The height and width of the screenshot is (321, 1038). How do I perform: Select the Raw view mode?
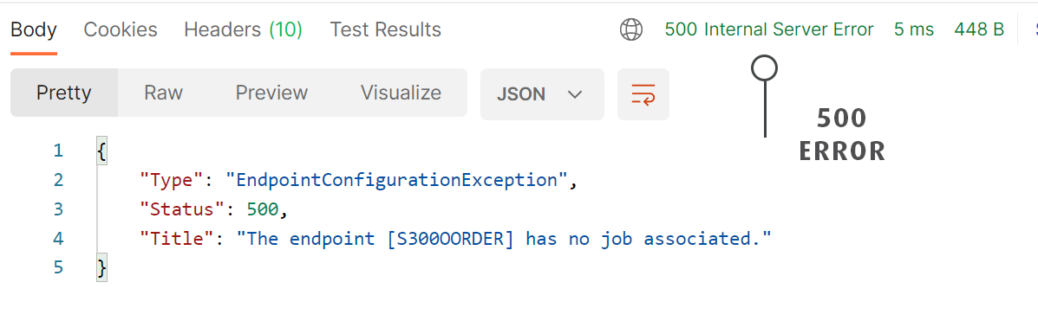pos(164,93)
